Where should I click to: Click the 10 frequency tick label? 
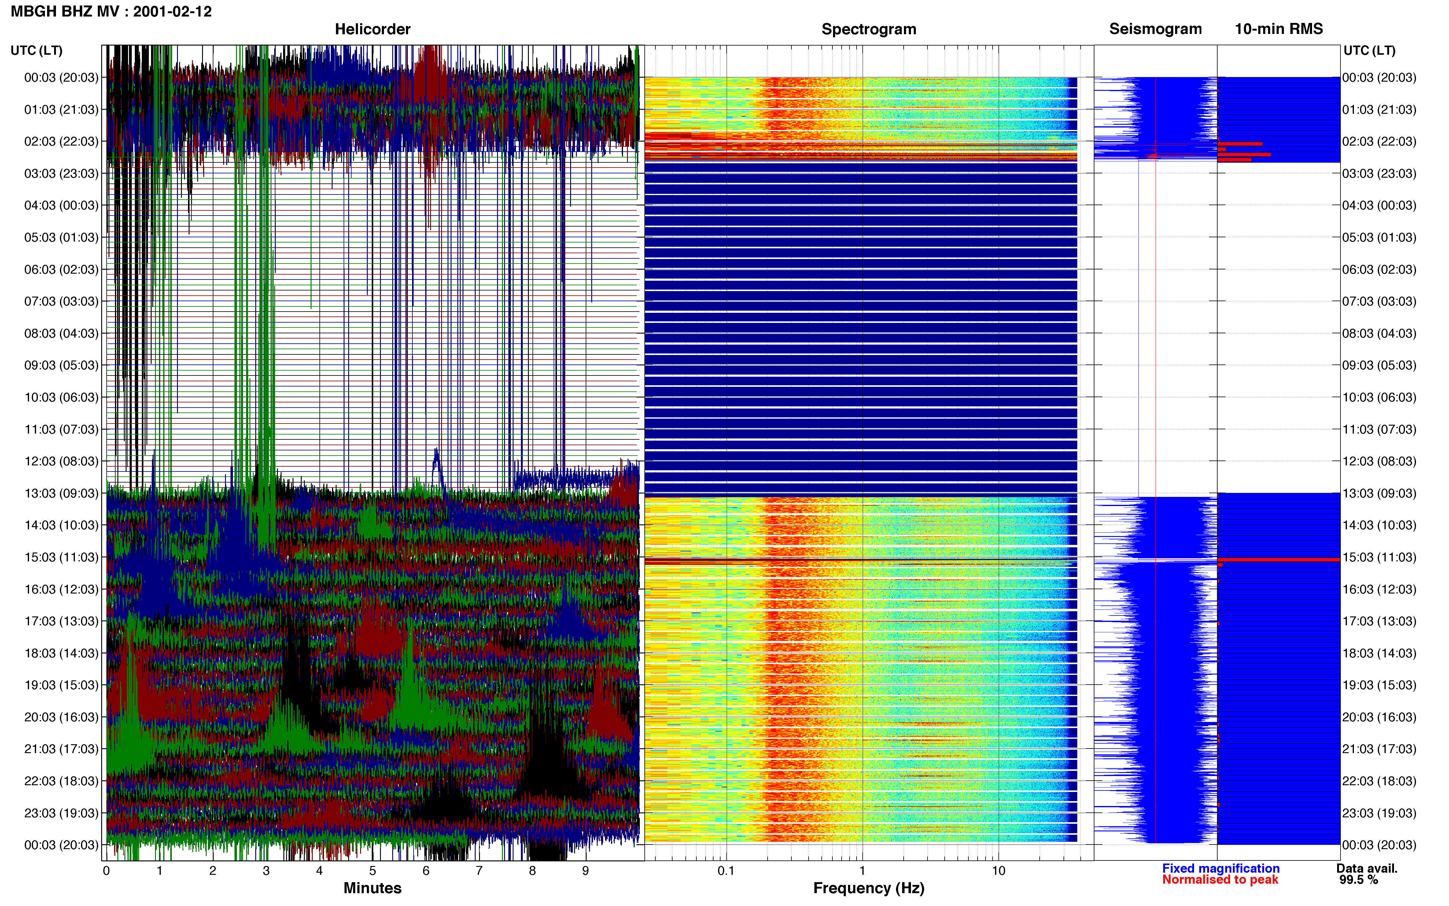point(998,871)
